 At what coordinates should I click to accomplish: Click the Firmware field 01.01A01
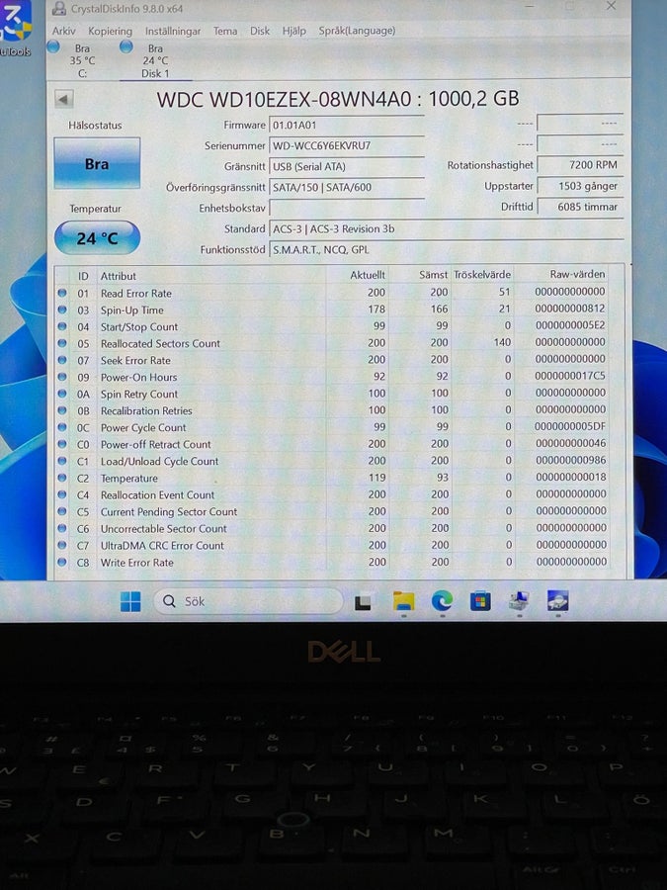[x=347, y=125]
